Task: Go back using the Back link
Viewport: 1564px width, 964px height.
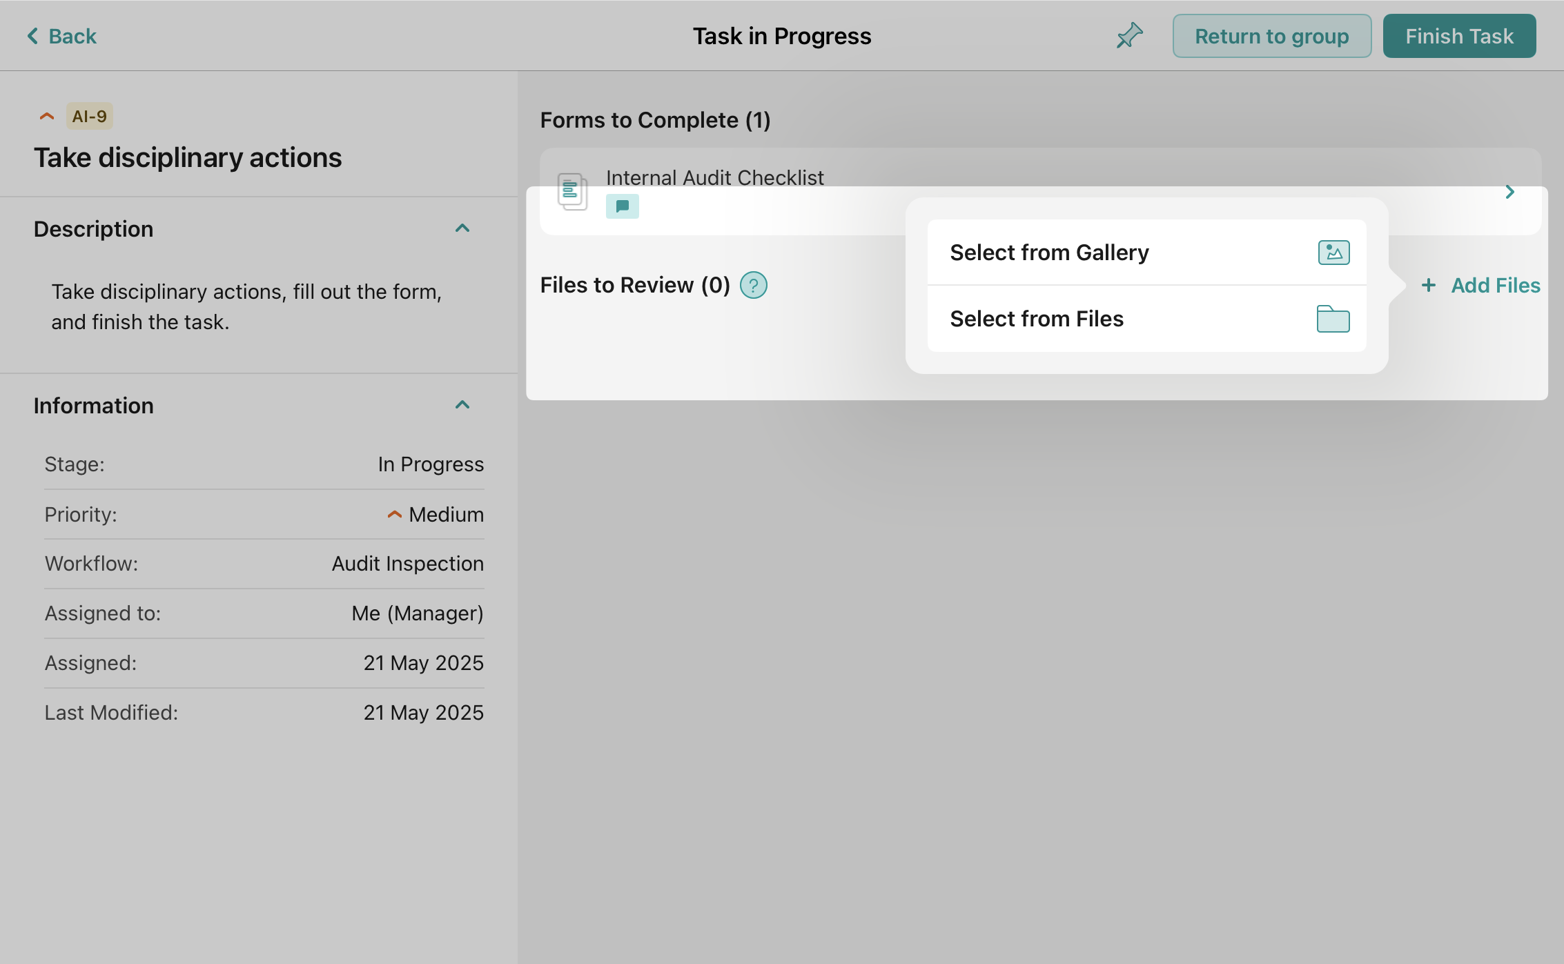Action: (72, 36)
